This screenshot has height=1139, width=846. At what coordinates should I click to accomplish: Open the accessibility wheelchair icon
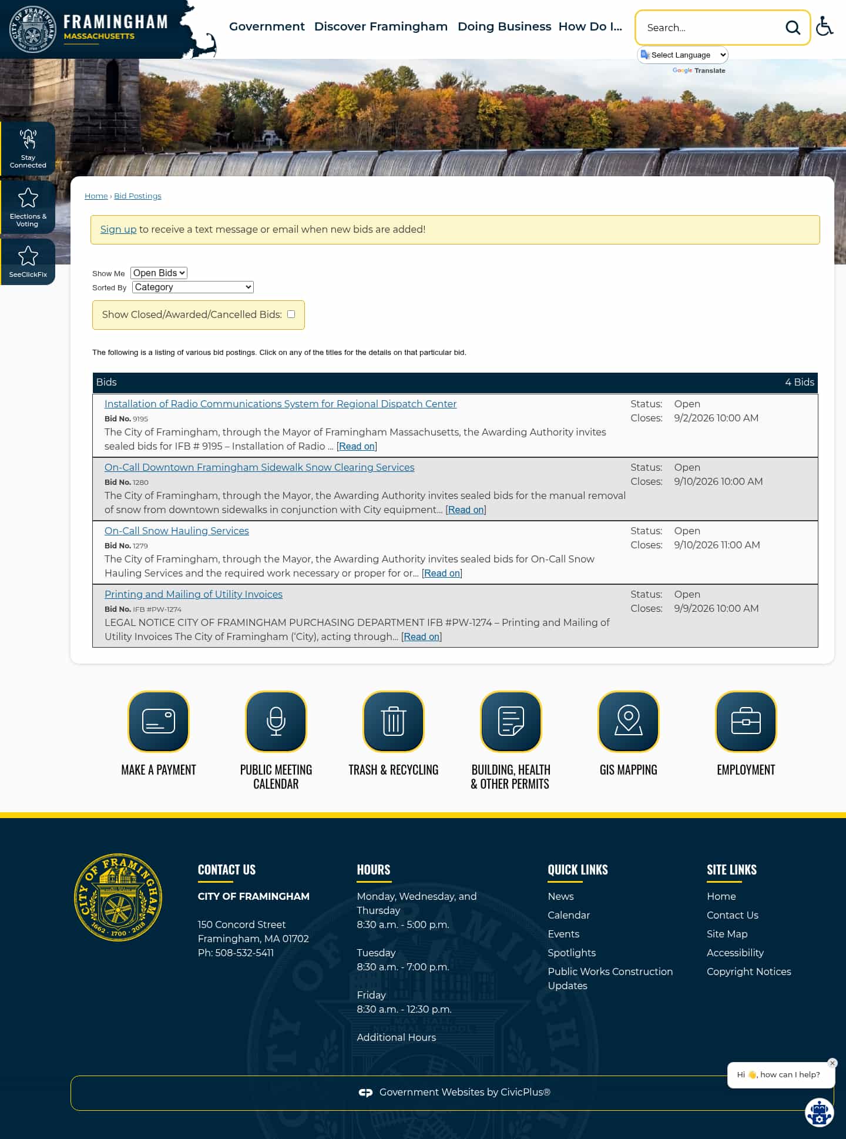tap(824, 26)
